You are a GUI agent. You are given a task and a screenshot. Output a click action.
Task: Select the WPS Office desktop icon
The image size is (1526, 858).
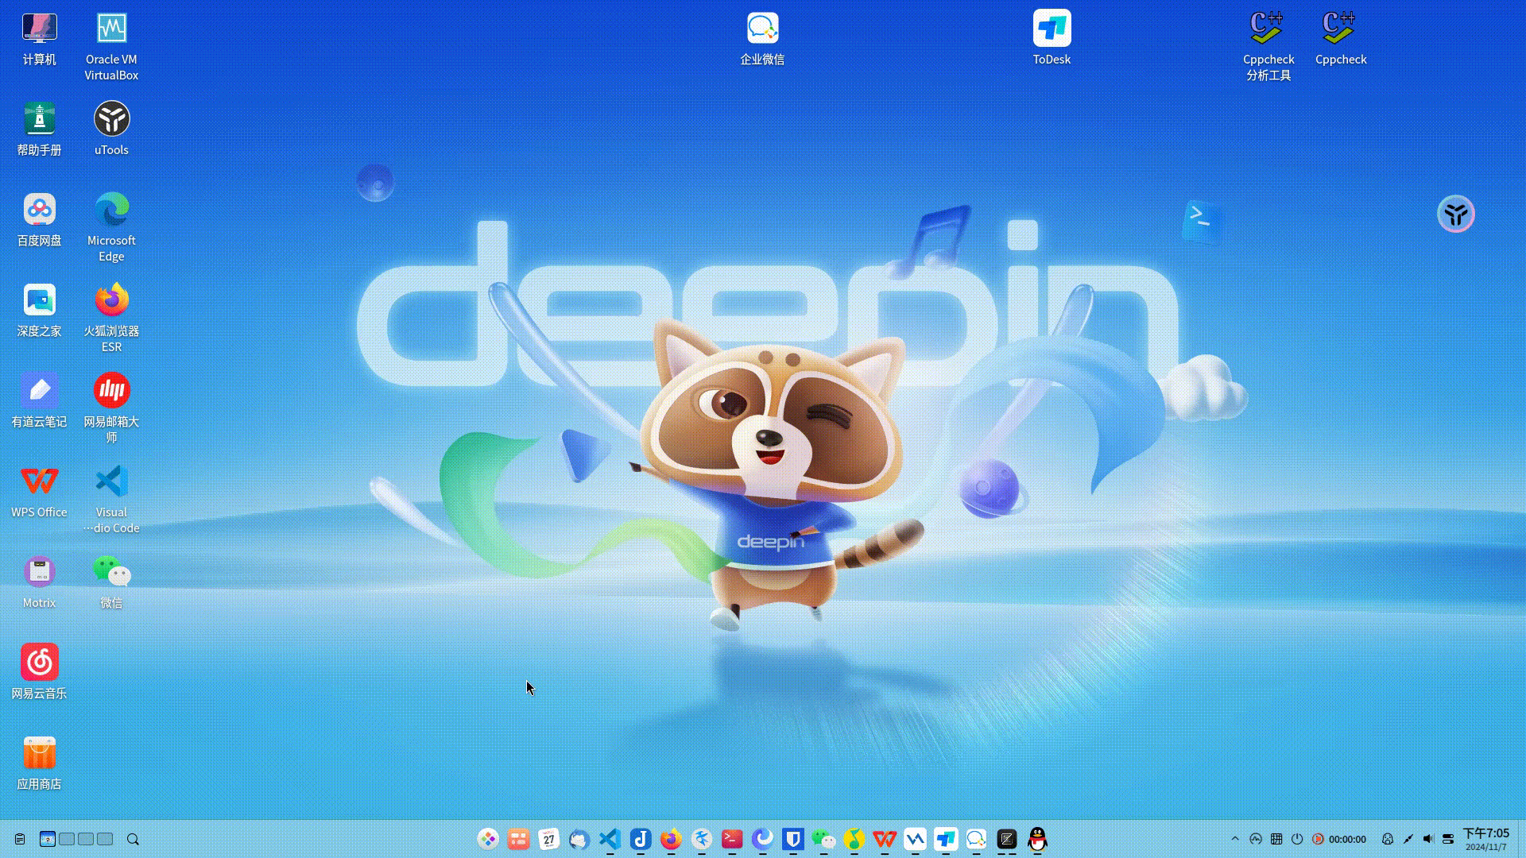click(x=39, y=491)
